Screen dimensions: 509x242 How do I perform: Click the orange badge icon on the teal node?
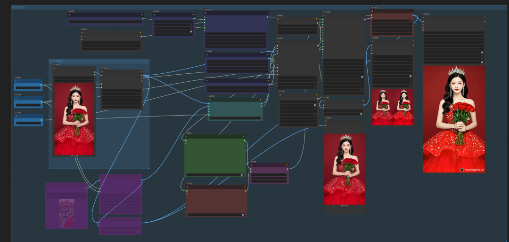260,100
